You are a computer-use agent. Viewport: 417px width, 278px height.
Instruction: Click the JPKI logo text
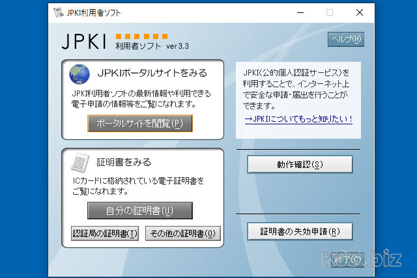point(84,42)
